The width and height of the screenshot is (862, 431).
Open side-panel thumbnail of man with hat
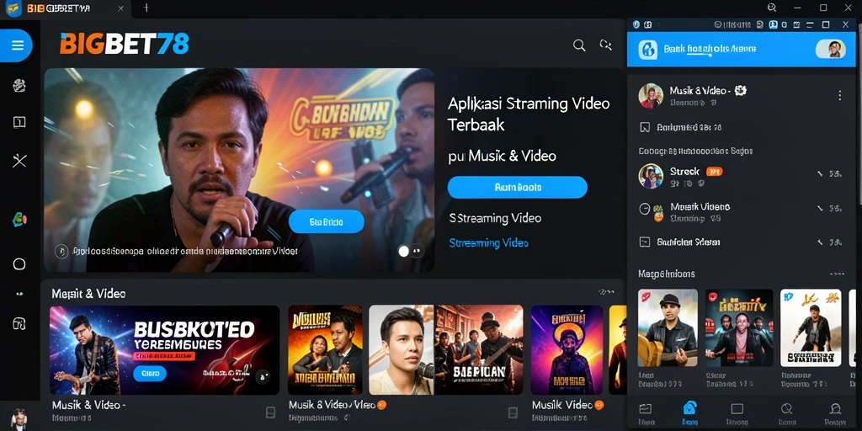point(668,328)
